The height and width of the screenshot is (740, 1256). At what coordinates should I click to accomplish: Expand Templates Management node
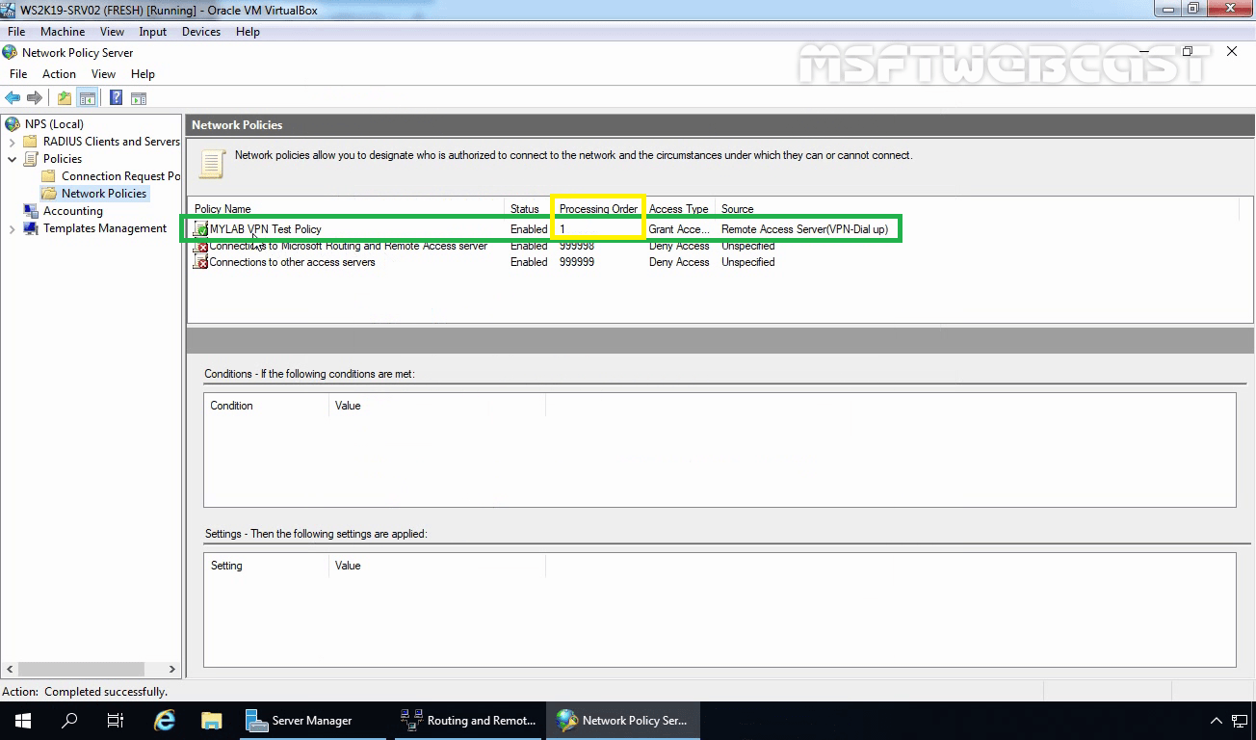pos(12,228)
